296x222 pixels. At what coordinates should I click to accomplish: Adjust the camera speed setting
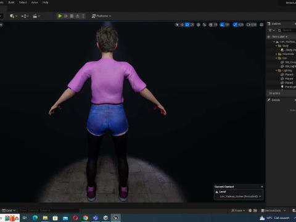point(252,25)
